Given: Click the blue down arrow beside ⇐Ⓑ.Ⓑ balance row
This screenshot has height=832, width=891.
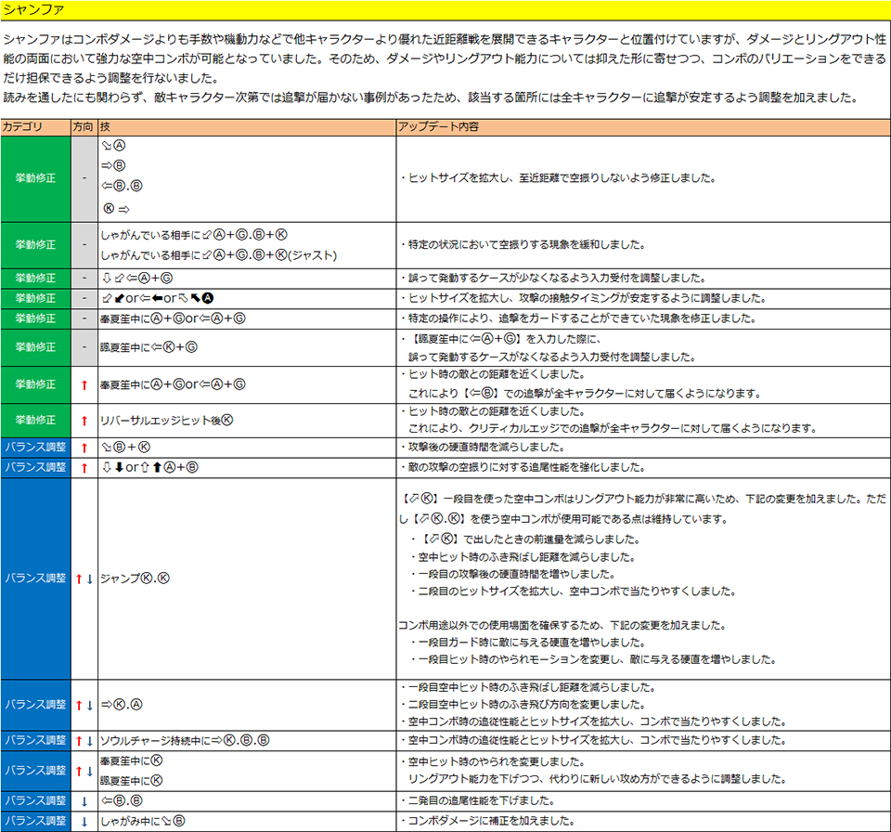Looking at the screenshot, I should (x=84, y=800).
